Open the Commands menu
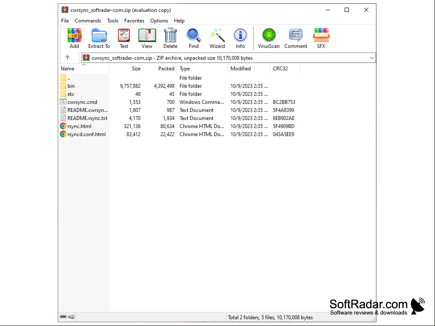 click(88, 21)
